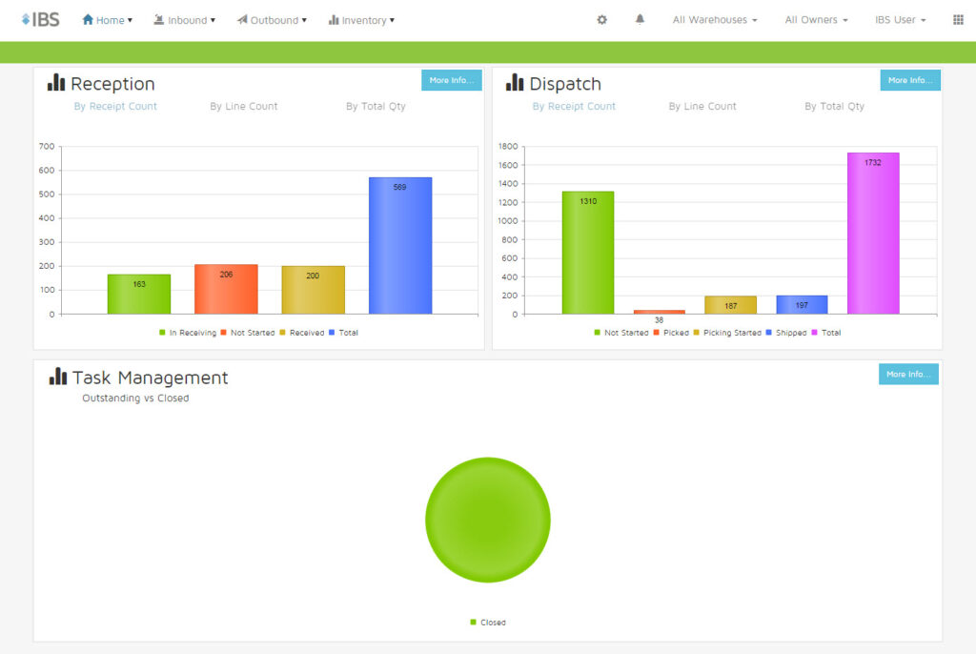Click the IBS logo
This screenshot has height=654, width=976.
point(40,20)
